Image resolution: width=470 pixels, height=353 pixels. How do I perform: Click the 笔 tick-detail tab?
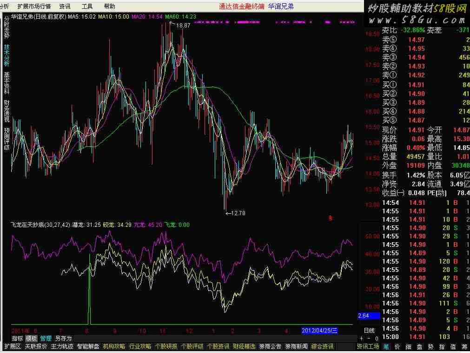[386, 346]
